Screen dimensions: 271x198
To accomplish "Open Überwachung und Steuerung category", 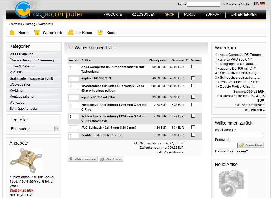I will click(x=34, y=60).
